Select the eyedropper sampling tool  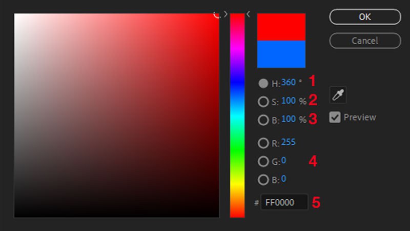pyautogui.click(x=339, y=95)
